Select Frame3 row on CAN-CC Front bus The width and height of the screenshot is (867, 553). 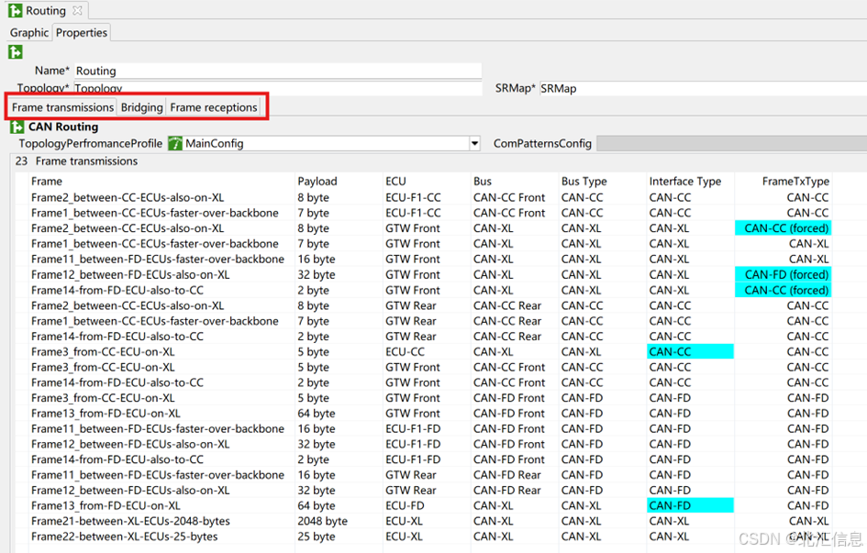430,367
